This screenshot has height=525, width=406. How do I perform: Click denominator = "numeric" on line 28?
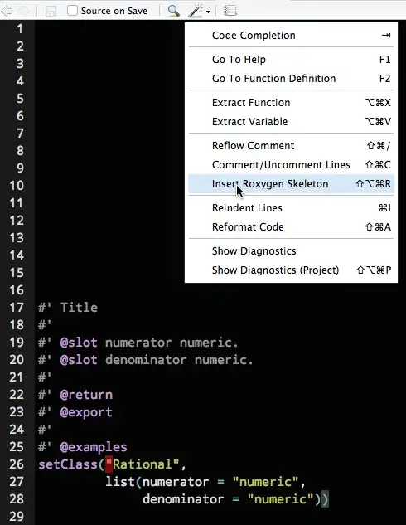click(228, 499)
